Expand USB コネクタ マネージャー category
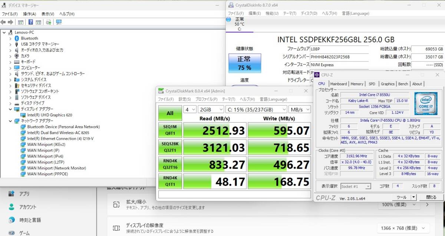Viewport: 445px width, 236px height. click(x=10, y=44)
